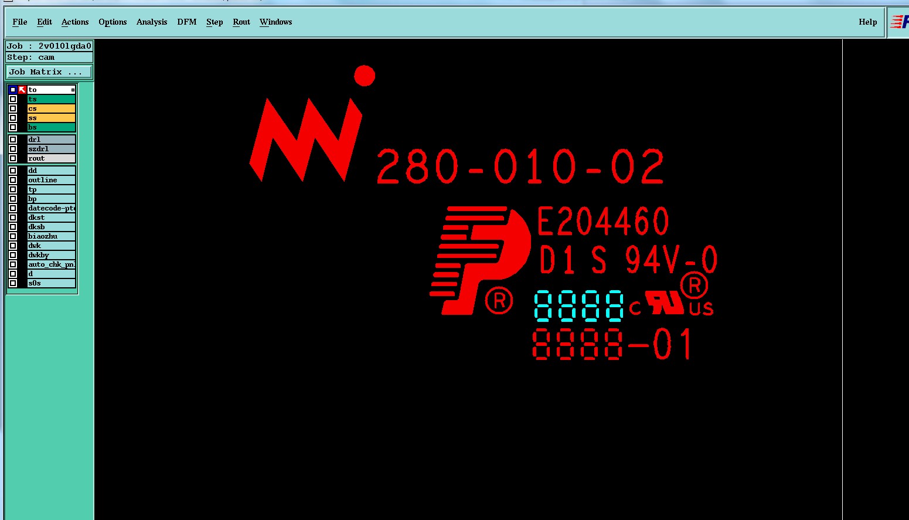Select the 'bp' layer name
909x520 pixels.
pos(52,199)
